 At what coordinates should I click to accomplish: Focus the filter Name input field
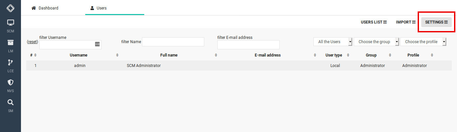tap(173, 42)
